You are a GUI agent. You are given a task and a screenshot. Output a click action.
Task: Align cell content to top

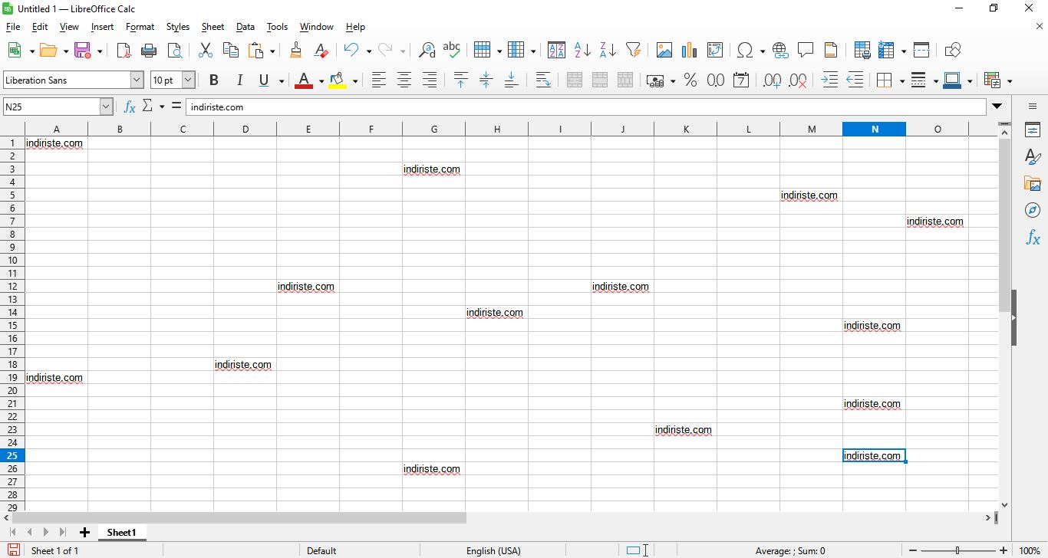tap(460, 80)
